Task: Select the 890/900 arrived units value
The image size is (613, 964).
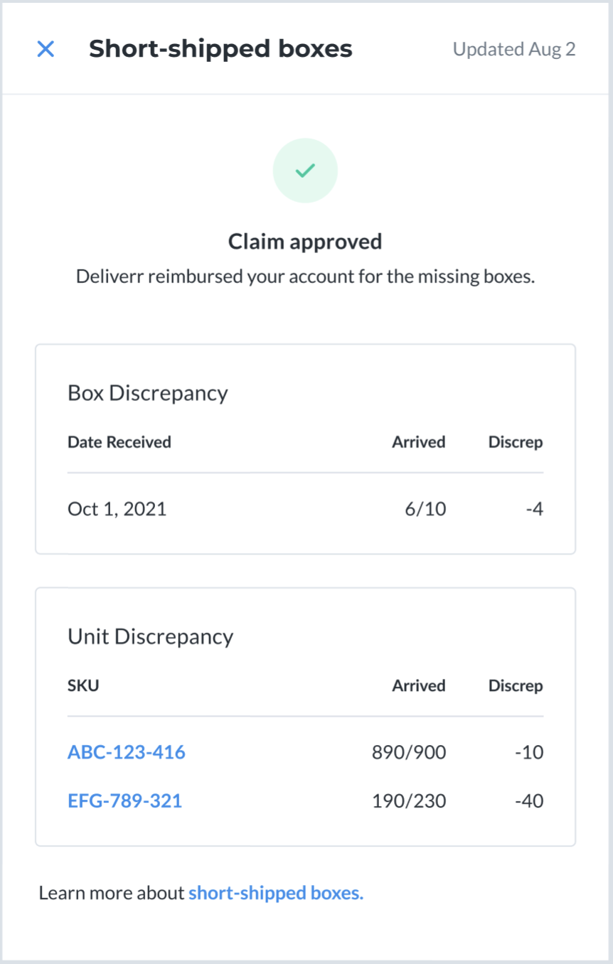Action: tap(410, 752)
